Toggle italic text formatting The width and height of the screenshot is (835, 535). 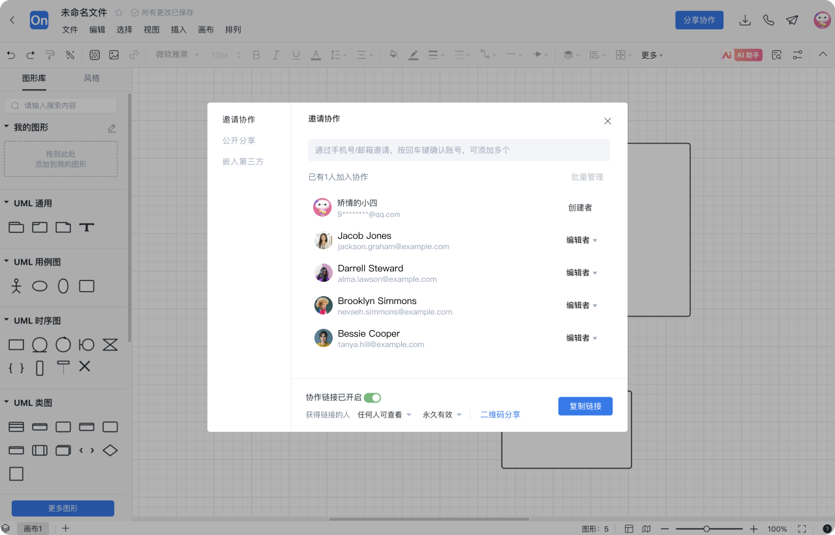(x=275, y=54)
